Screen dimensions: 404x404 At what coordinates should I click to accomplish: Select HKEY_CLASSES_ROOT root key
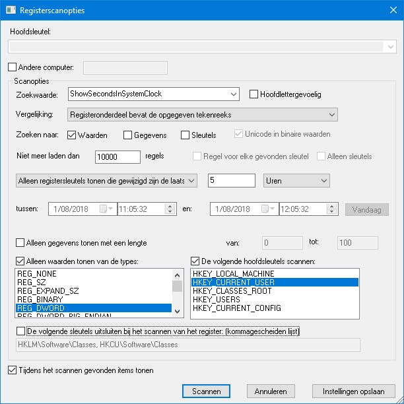(x=275, y=291)
